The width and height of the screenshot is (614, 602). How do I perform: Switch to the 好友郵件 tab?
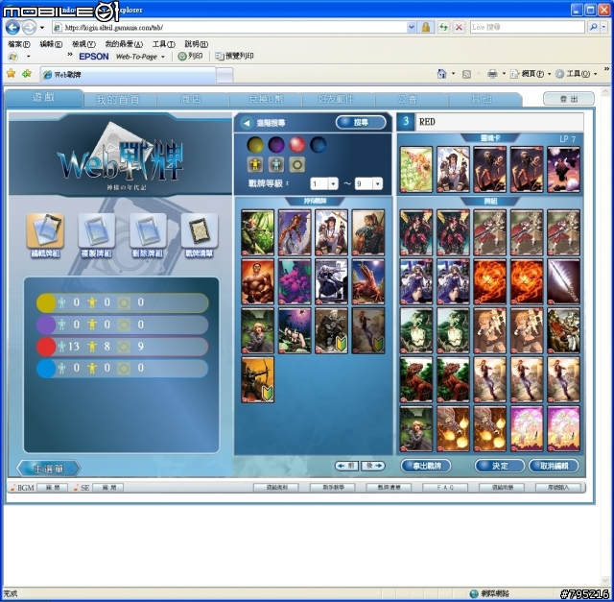[x=336, y=100]
